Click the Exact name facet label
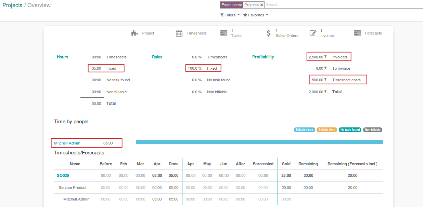The width and height of the screenshot is (423, 207). (x=231, y=5)
